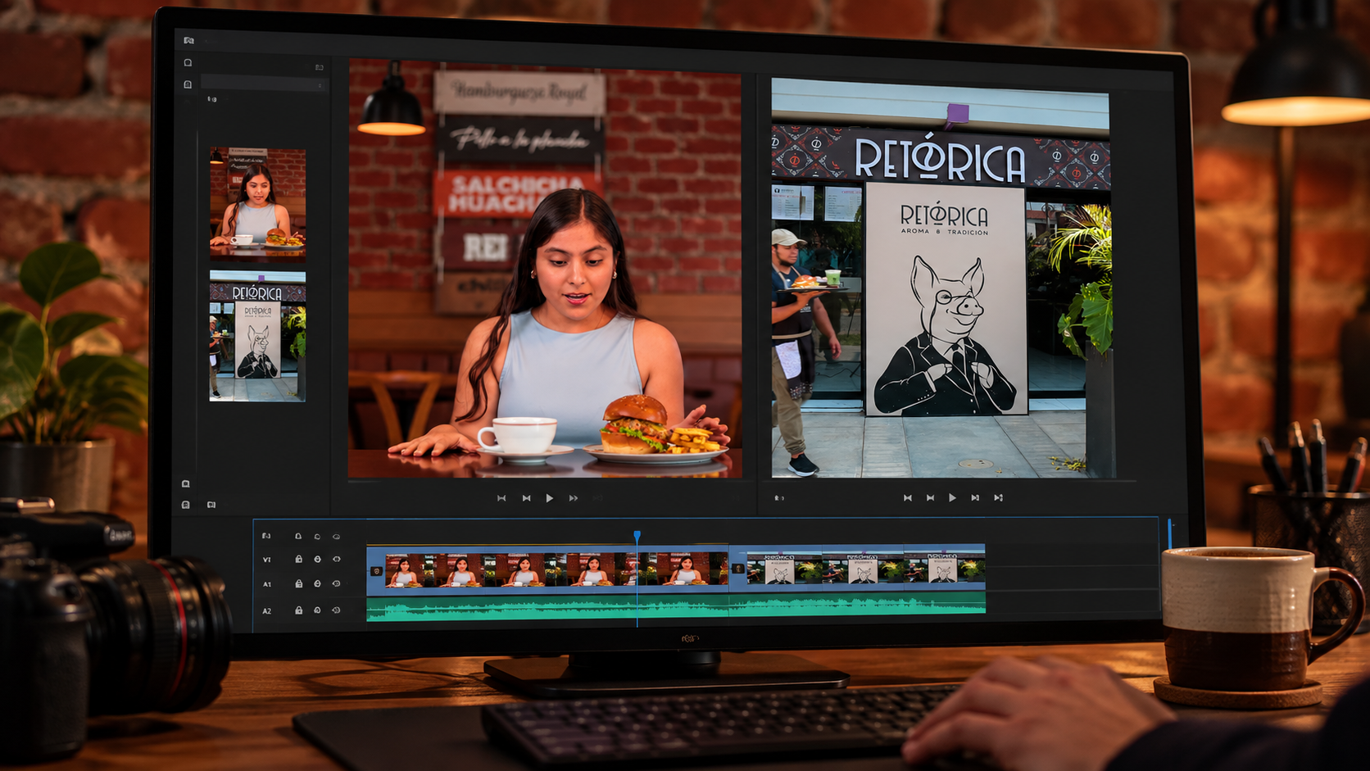Click the blue playhead marker on the timeline
This screenshot has height=771, width=1370.
pos(637,536)
